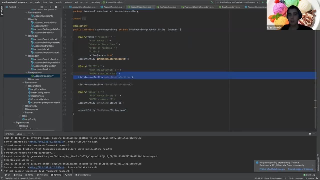The width and height of the screenshot is (320, 180).
Task: Toggle the Project tool window sidebar button
Action: 1,9
